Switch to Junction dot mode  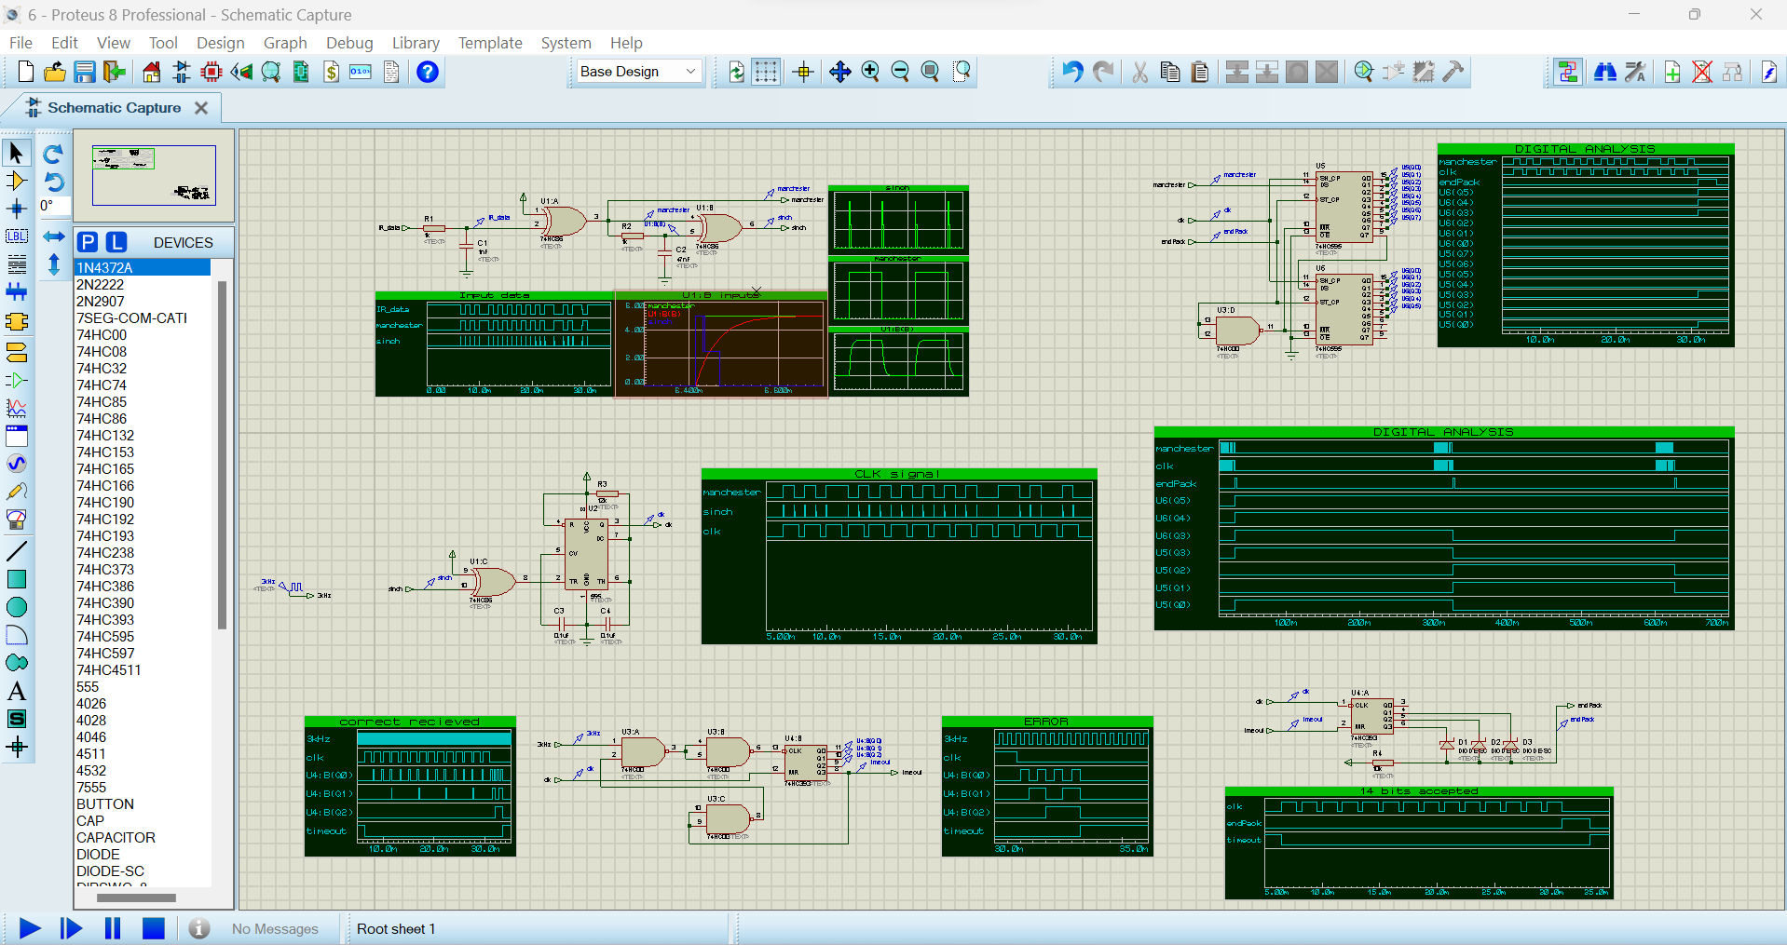pos(17,209)
